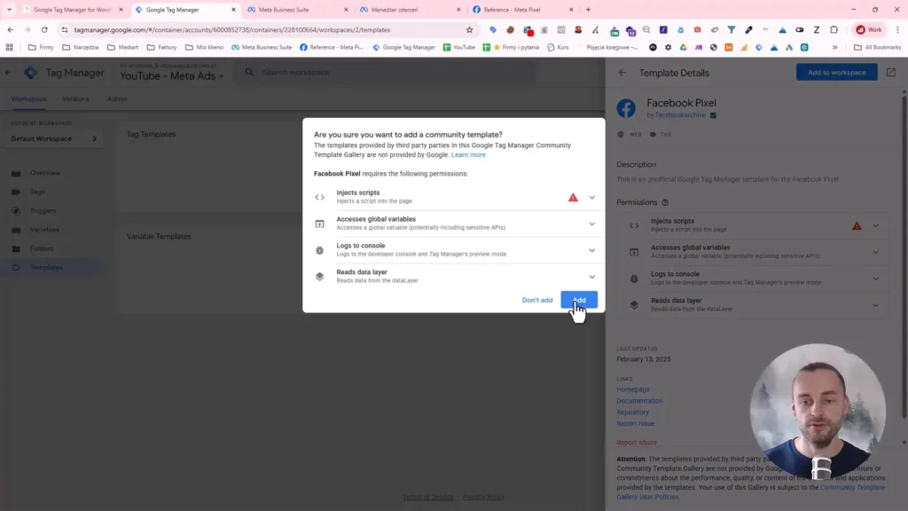This screenshot has width=908, height=511.
Task: Open the Repository link
Action: (632, 413)
